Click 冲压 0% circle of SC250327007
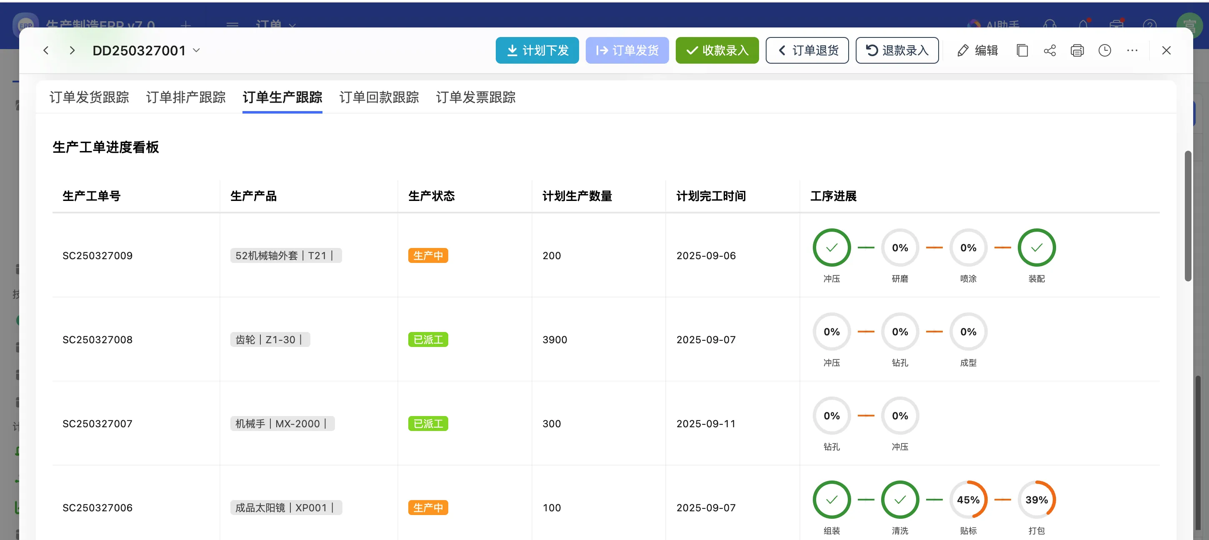Viewport: 1209px width, 540px height. coord(900,415)
